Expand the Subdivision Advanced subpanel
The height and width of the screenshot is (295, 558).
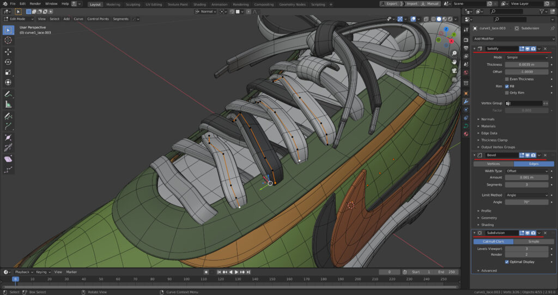[x=489, y=271]
